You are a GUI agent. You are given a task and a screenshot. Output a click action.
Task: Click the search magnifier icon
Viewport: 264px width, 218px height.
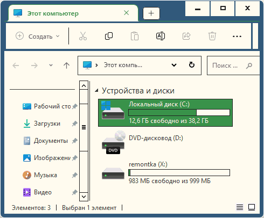click(x=249, y=66)
